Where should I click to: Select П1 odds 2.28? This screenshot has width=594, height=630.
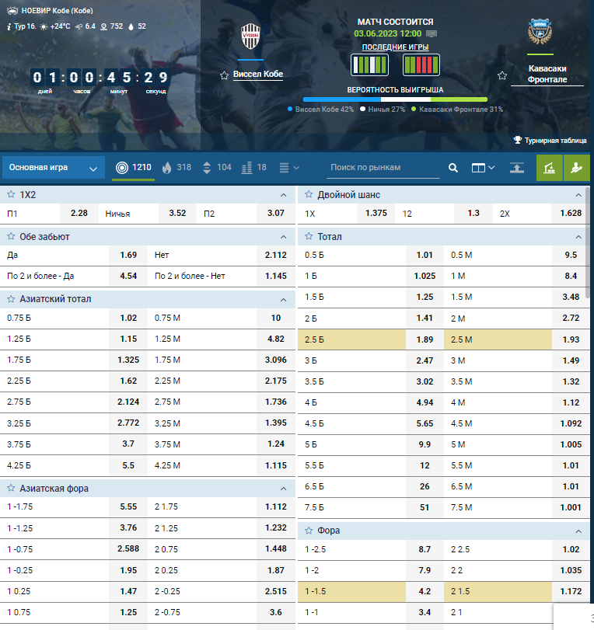pos(79,213)
